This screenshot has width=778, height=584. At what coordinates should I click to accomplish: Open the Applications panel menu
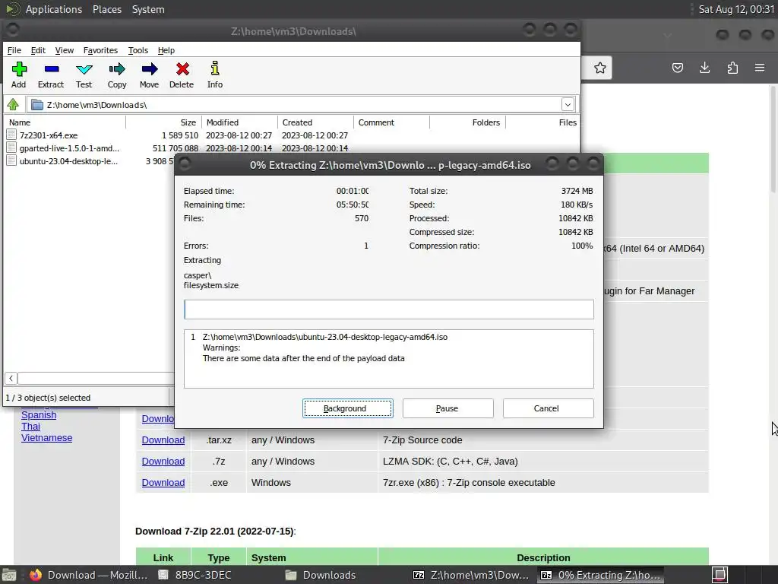point(54,9)
